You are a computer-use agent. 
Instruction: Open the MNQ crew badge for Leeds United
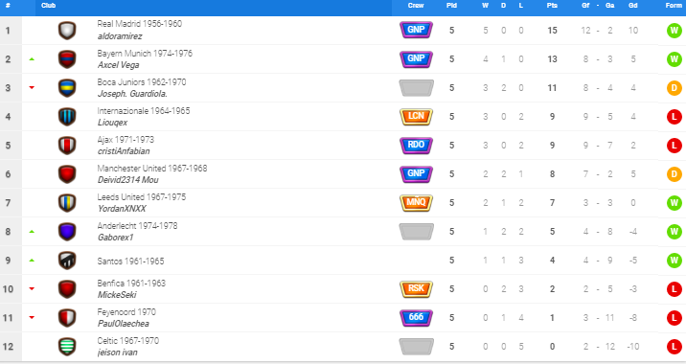(x=416, y=202)
